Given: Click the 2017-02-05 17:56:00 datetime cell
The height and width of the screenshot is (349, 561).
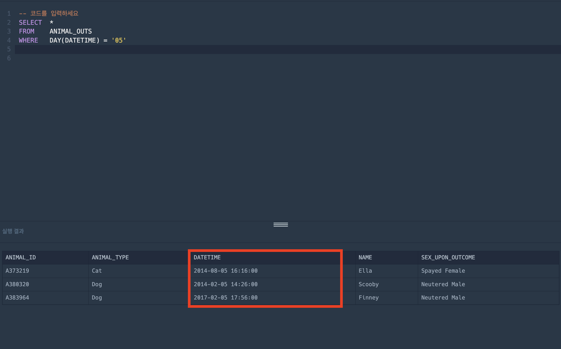Looking at the screenshot, I should (225, 298).
